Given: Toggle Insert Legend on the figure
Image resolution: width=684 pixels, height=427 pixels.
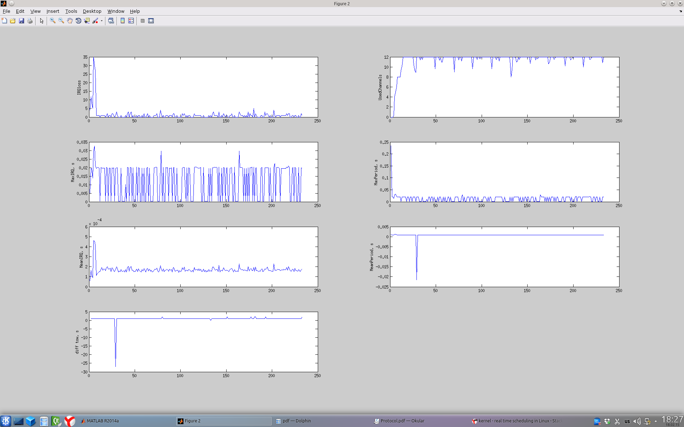Looking at the screenshot, I should click(x=131, y=21).
